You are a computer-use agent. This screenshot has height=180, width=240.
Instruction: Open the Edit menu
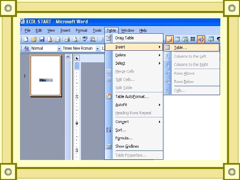coord(39,30)
